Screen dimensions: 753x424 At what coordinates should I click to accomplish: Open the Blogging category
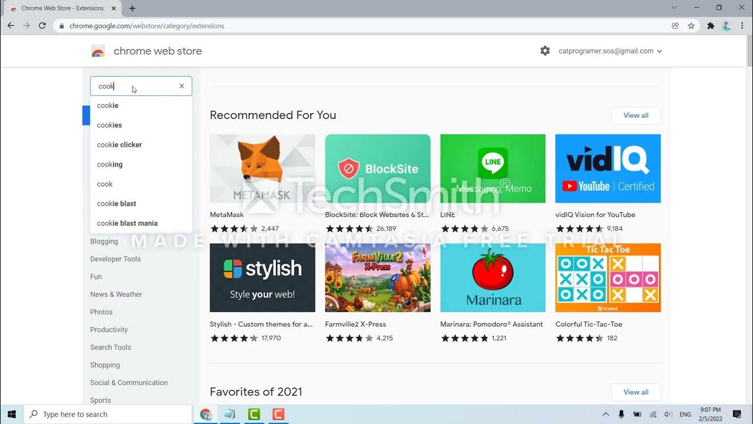pos(104,241)
